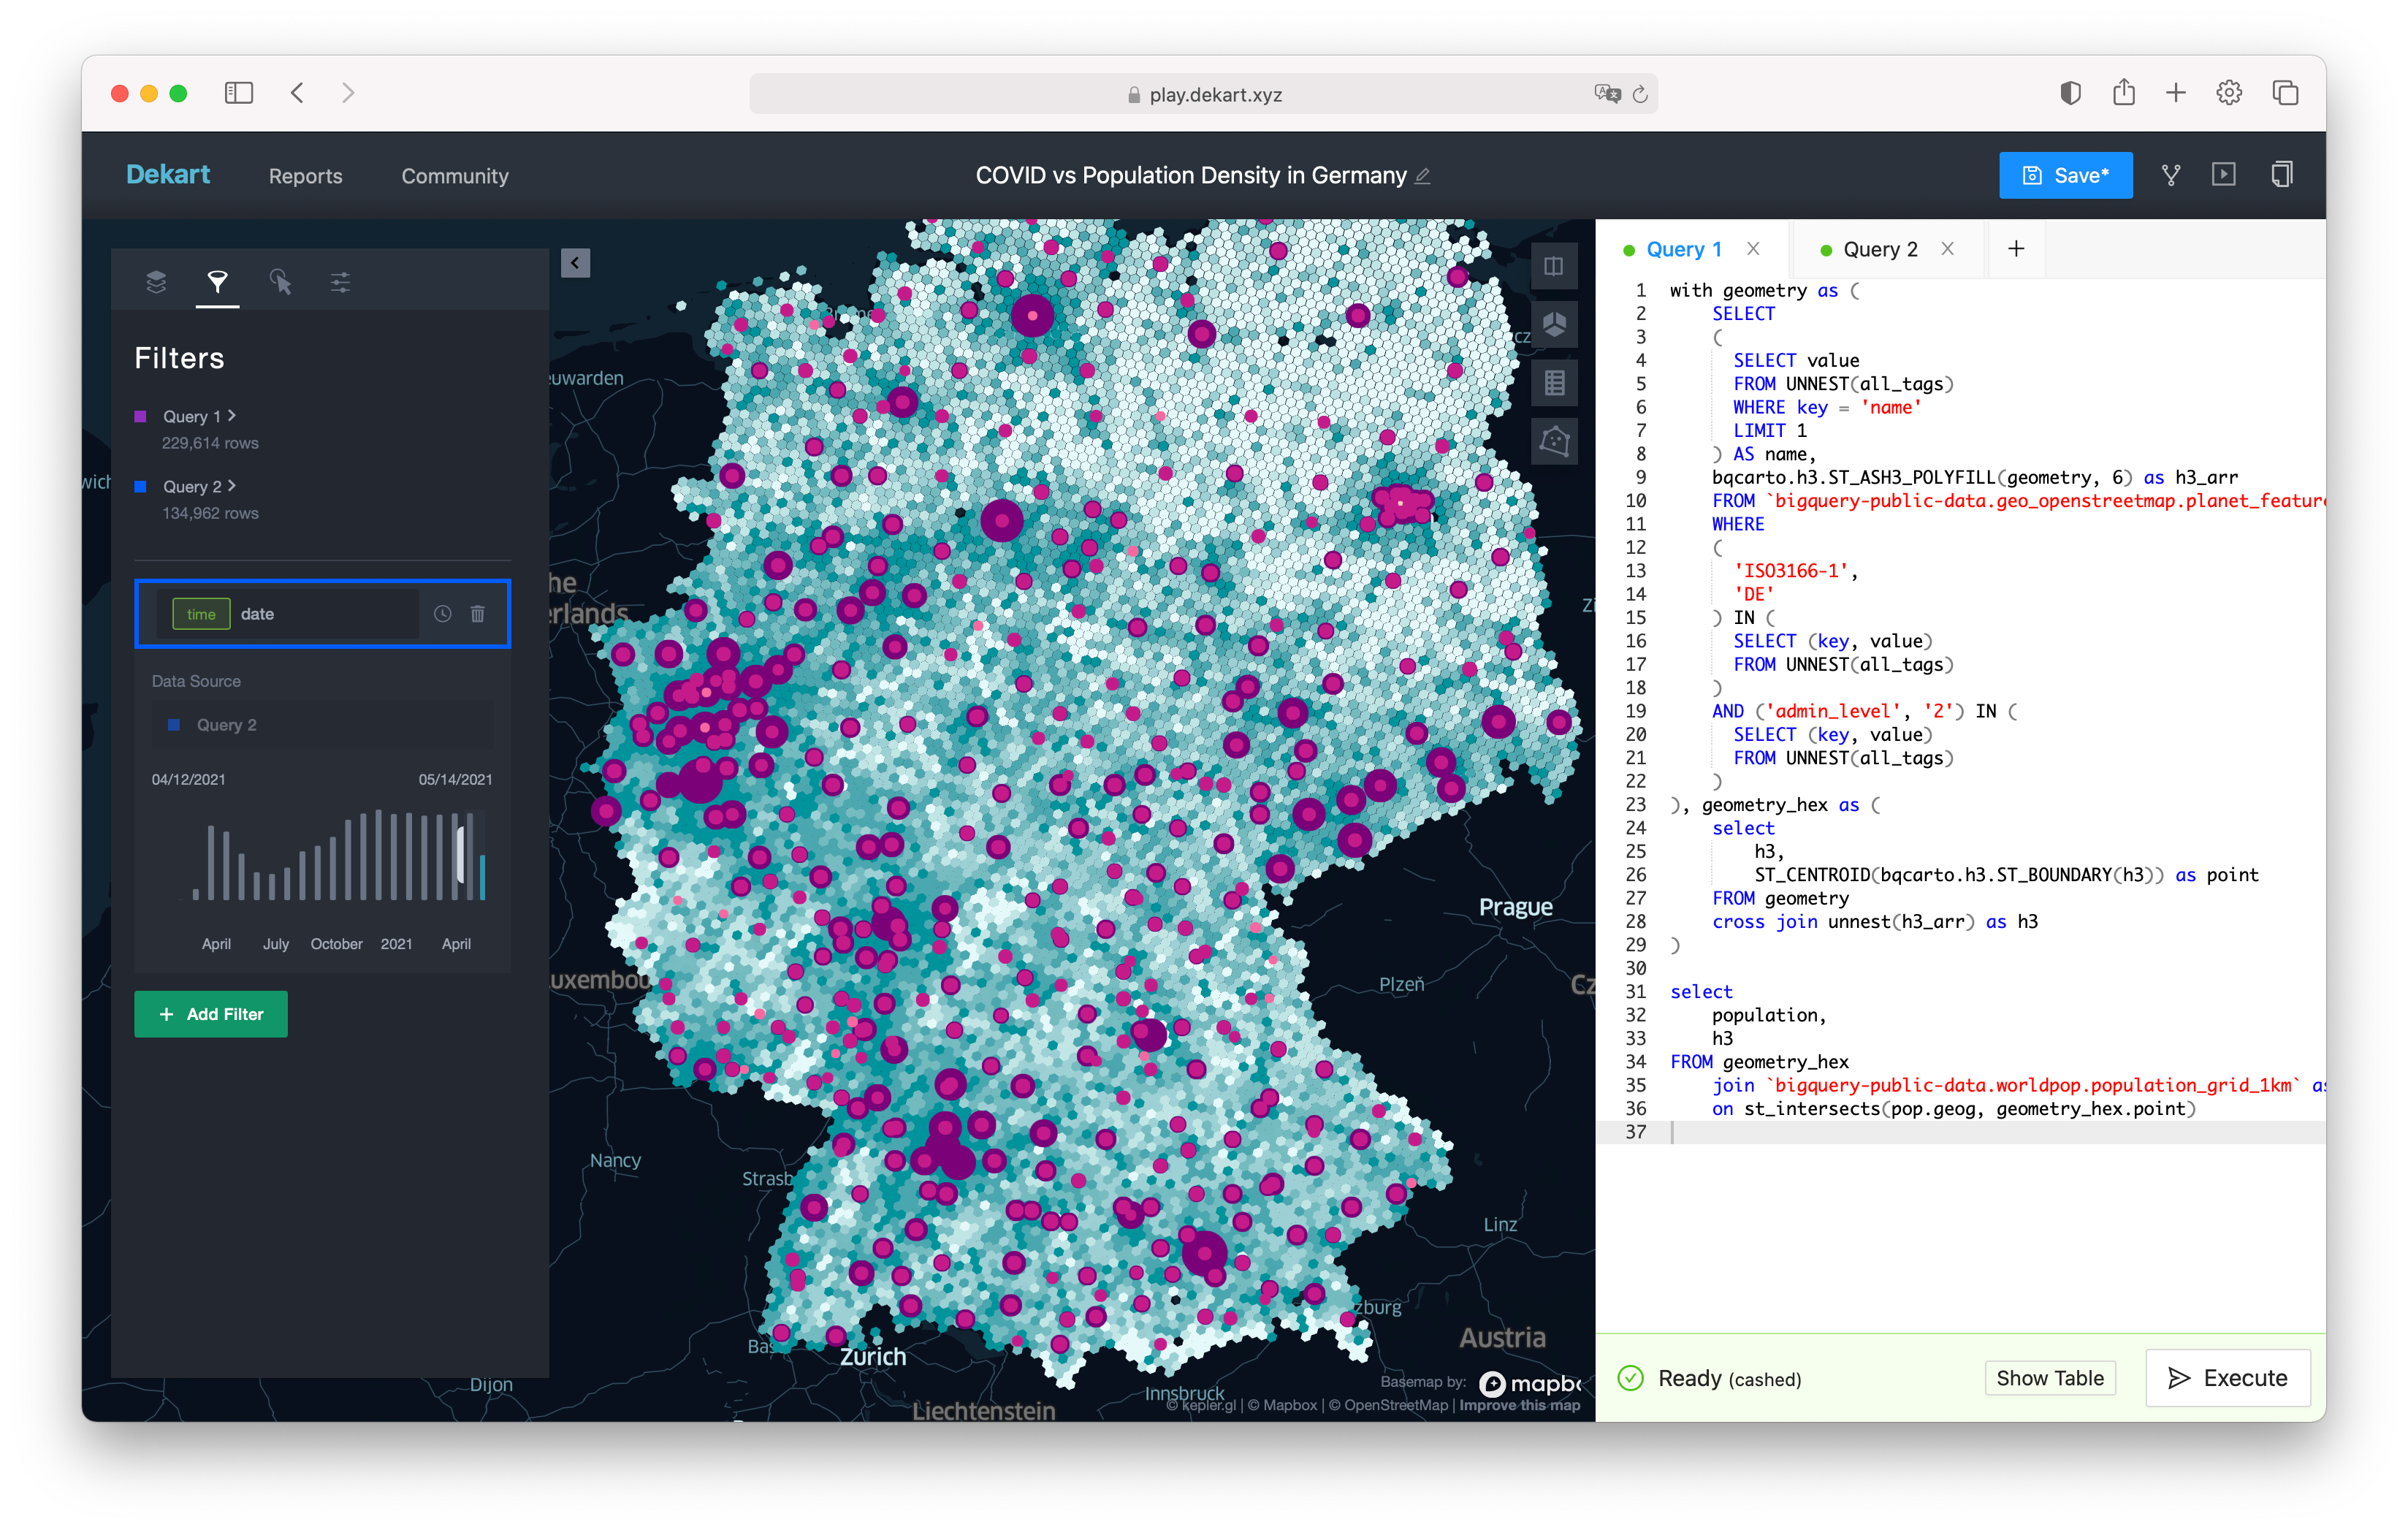Image resolution: width=2408 pixels, height=1530 pixels.
Task: Open the Layers panel icon
Action: pyautogui.click(x=156, y=282)
